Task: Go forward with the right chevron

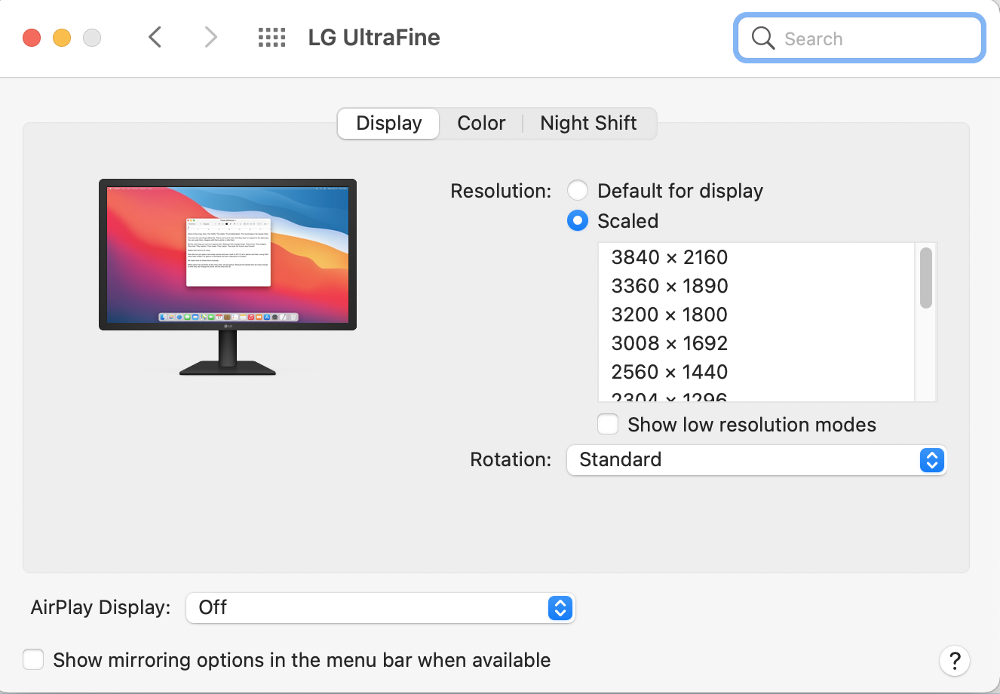Action: (x=210, y=37)
